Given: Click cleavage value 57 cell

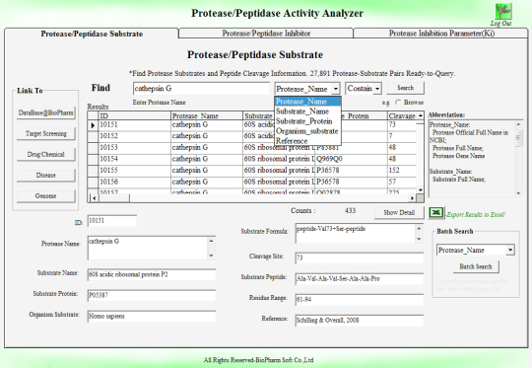Looking at the screenshot, I should pyautogui.click(x=402, y=182).
